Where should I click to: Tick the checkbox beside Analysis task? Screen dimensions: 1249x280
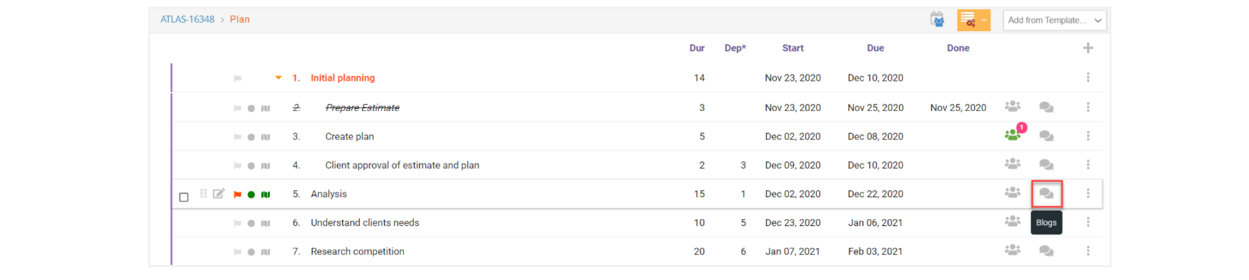(x=183, y=197)
